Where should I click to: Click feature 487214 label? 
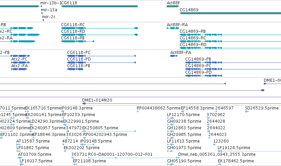pyautogui.click(x=70, y=141)
